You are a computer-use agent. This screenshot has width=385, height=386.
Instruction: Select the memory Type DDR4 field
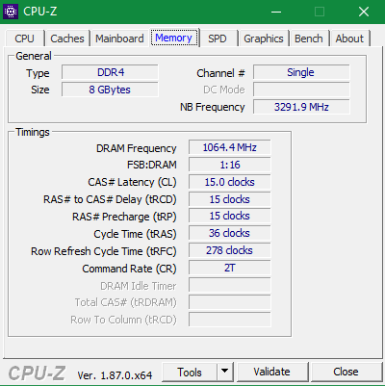pos(110,72)
